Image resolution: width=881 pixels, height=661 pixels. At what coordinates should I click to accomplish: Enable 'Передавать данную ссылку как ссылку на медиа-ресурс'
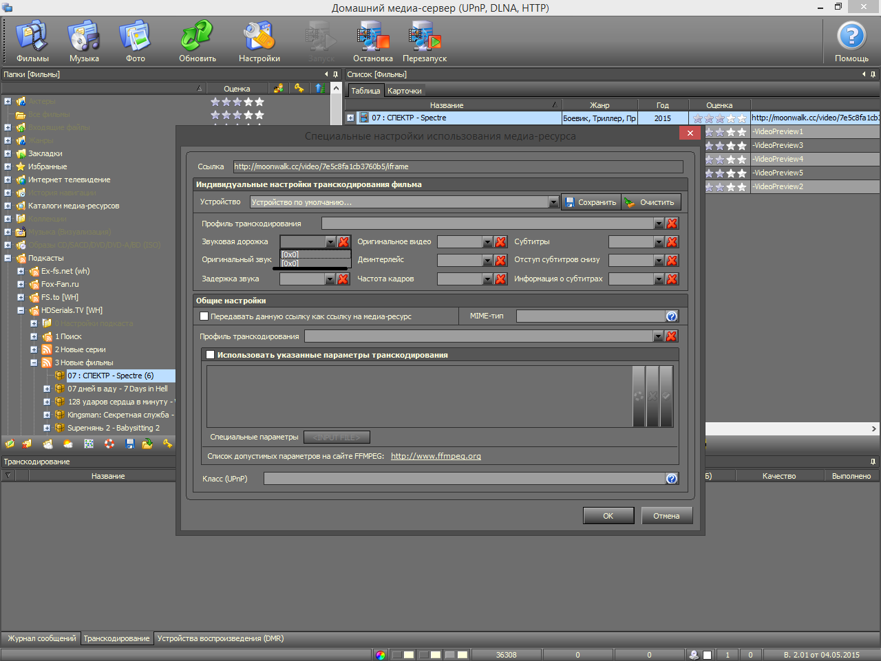[x=204, y=316]
